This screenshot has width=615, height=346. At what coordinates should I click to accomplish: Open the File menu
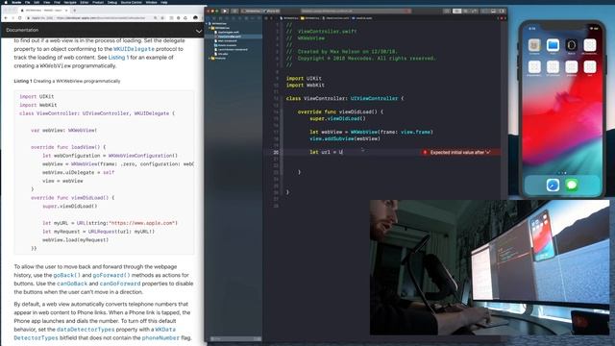(x=28, y=2)
